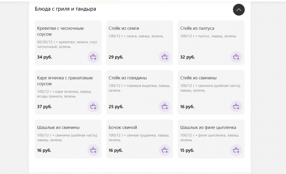Image resolution: width=286 pixels, height=174 pixels.
Task: Click the 16 руб. price of Стейк из свинины
Action: point(187,107)
